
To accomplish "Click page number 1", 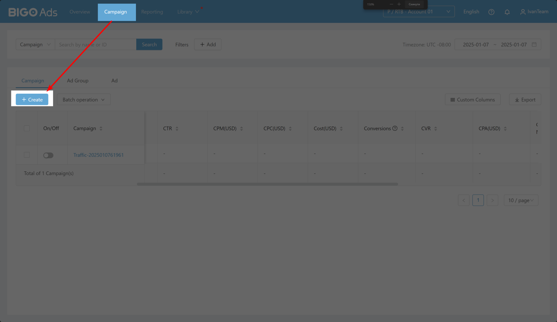I will click(478, 200).
